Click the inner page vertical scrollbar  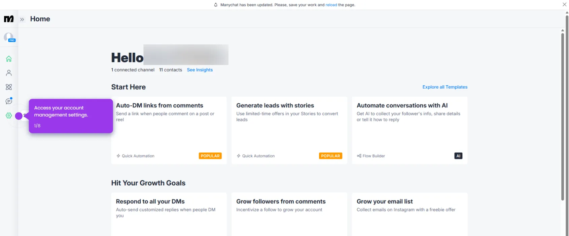(x=563, y=116)
